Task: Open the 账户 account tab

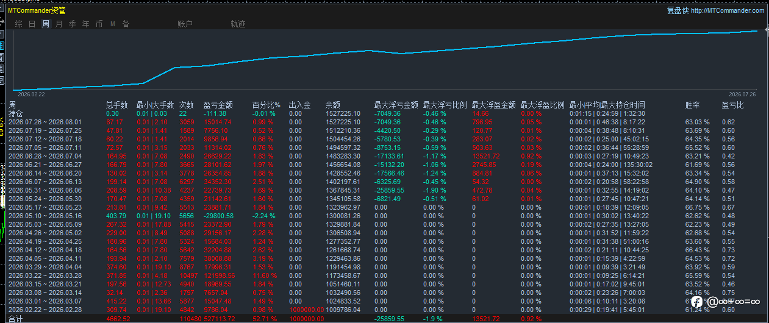Action: pos(185,24)
